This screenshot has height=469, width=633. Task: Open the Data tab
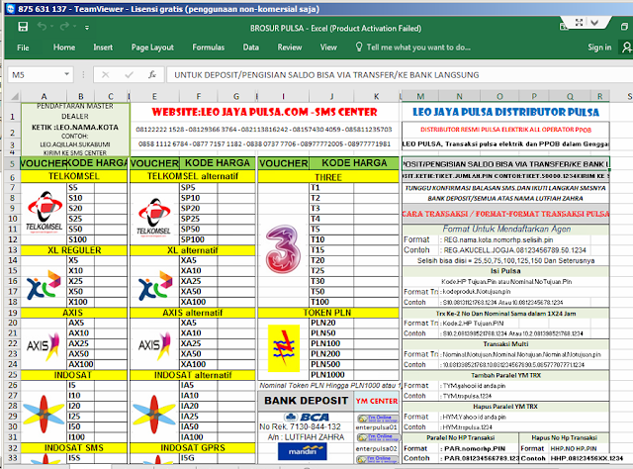click(x=250, y=47)
